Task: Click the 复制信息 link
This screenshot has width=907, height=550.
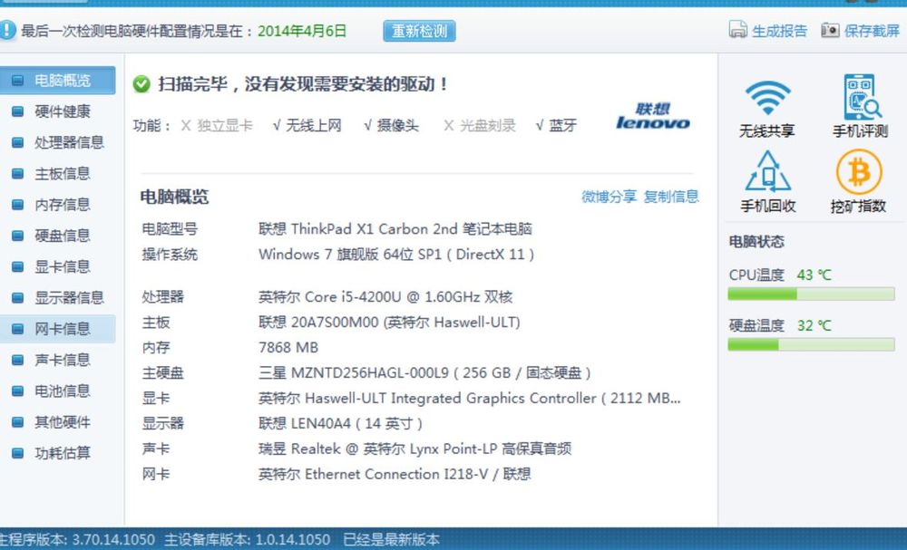Action: coord(671,197)
